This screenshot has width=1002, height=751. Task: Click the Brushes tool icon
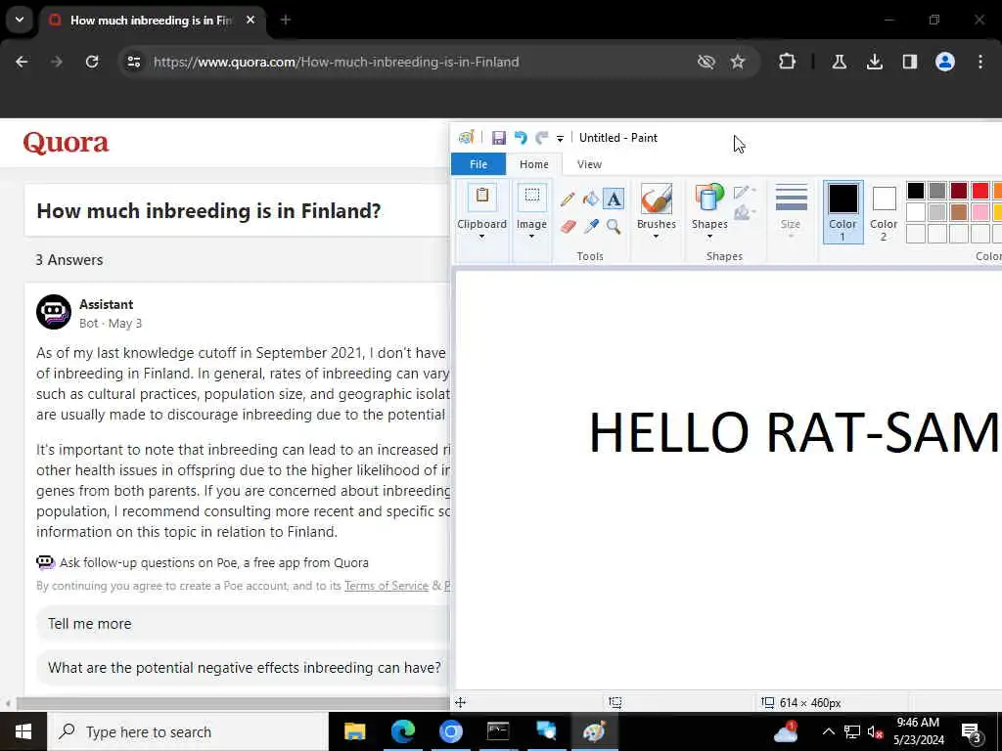[657, 198]
